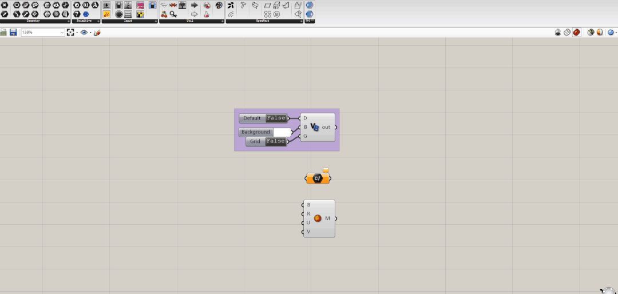Toggle the Default boolean False value
The image size is (618, 294).
[276, 118]
